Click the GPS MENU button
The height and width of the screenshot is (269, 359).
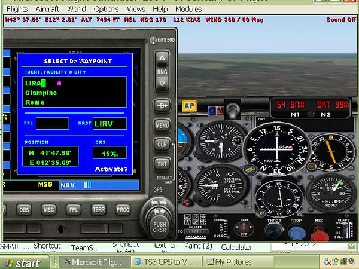tap(162, 125)
